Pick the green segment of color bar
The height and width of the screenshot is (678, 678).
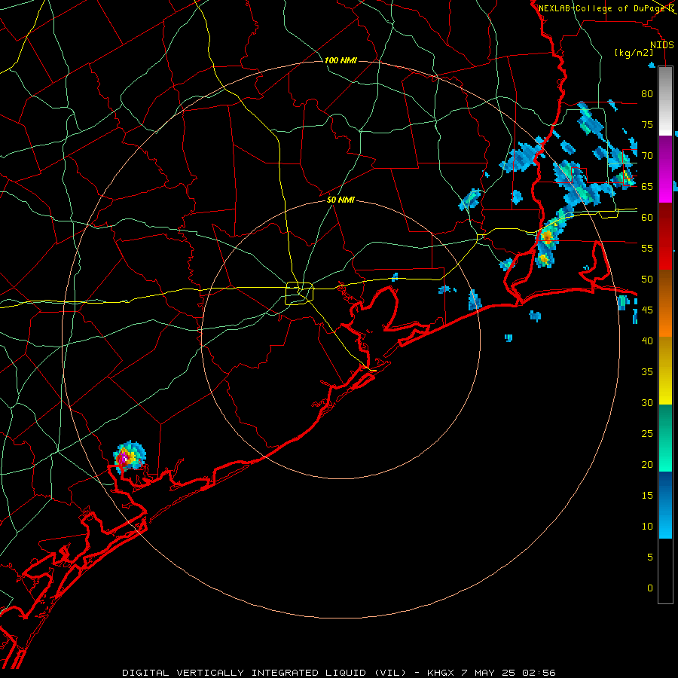pyautogui.click(x=665, y=438)
